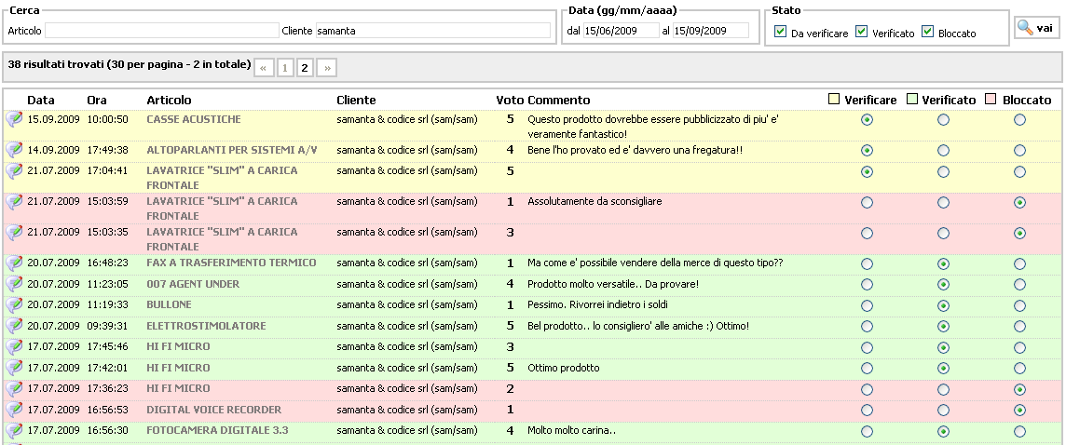Click comment icon on the 17:45:46 HI FI MICRO row
This screenshot has width=1066, height=445.
click(x=14, y=346)
